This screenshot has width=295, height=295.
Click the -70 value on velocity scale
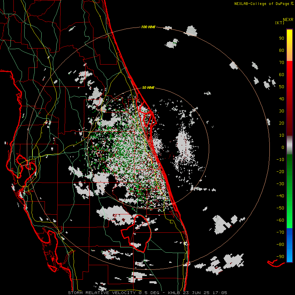280,232
